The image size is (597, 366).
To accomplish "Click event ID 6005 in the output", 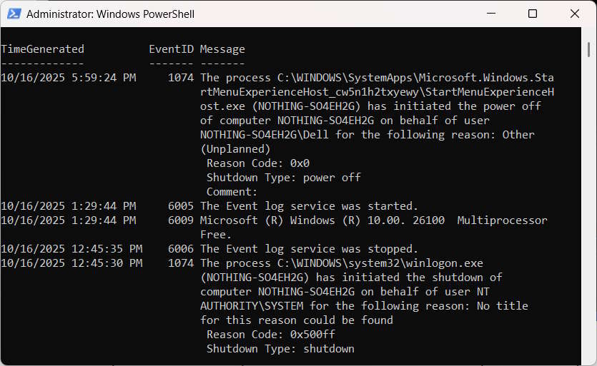I will (x=180, y=206).
